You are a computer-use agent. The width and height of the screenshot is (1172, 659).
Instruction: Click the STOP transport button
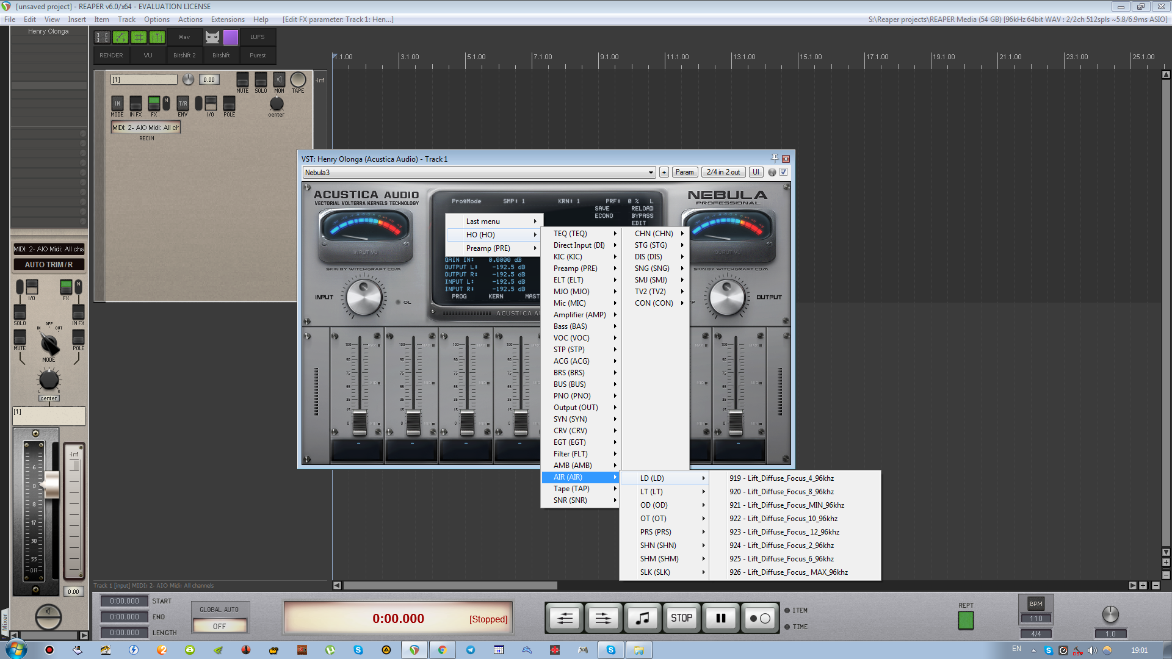click(682, 618)
